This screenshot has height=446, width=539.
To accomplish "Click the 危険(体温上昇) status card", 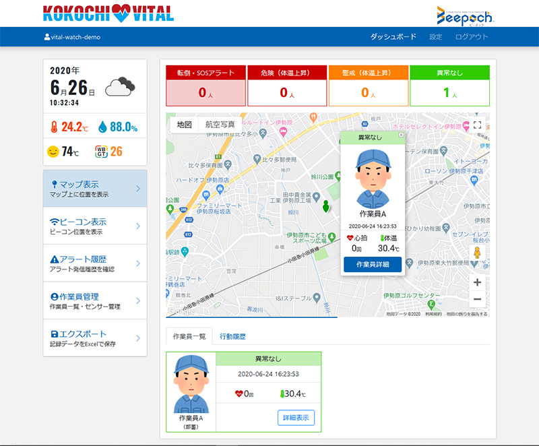I will (287, 86).
